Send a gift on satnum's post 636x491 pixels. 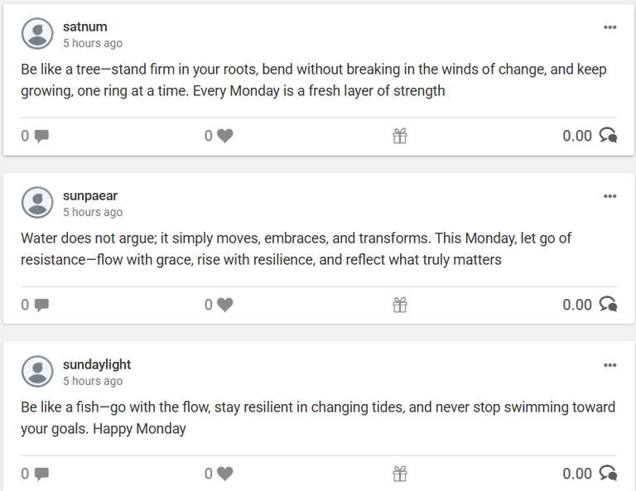coord(400,136)
